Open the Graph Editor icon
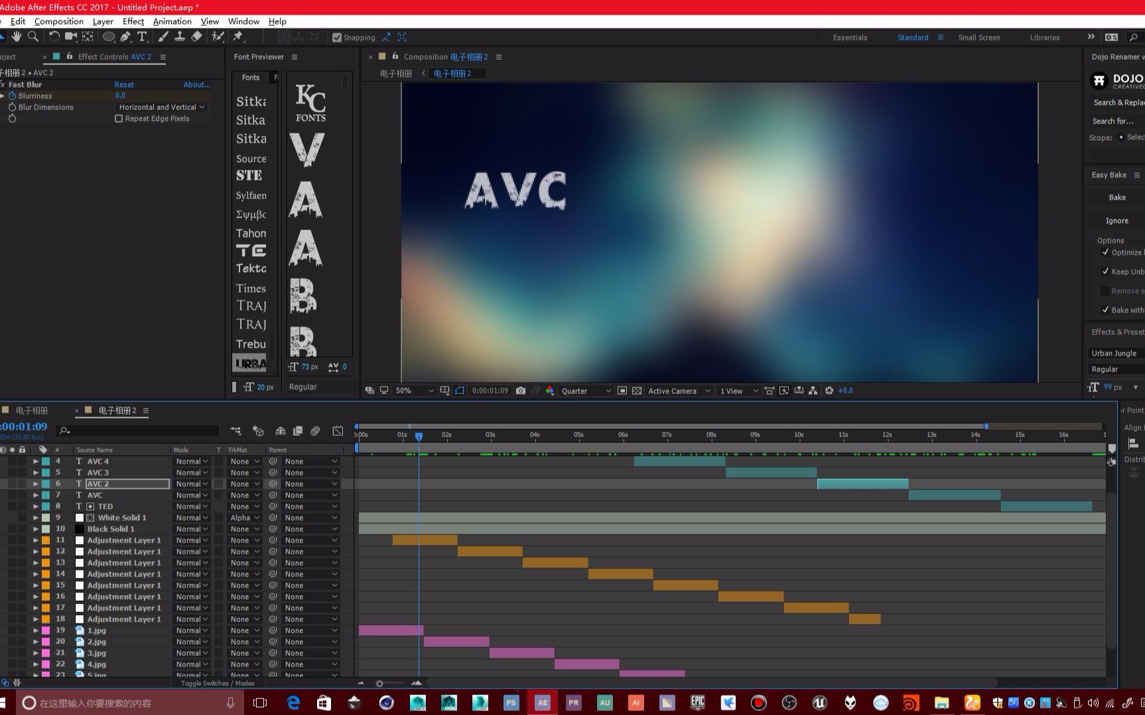Viewport: 1145px width, 715px height. coord(338,431)
